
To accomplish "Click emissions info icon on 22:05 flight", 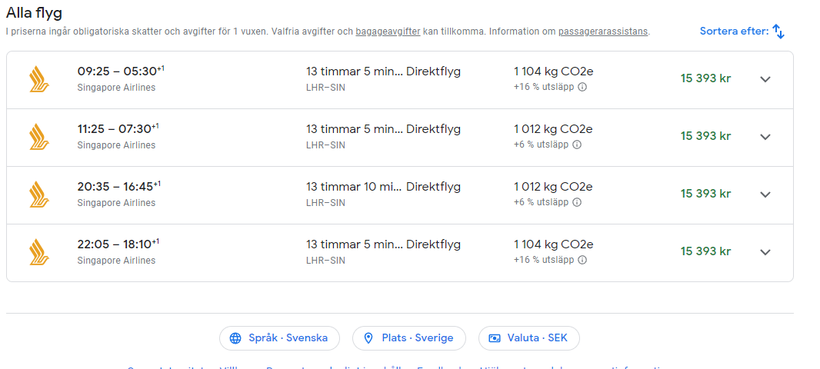I will (582, 261).
